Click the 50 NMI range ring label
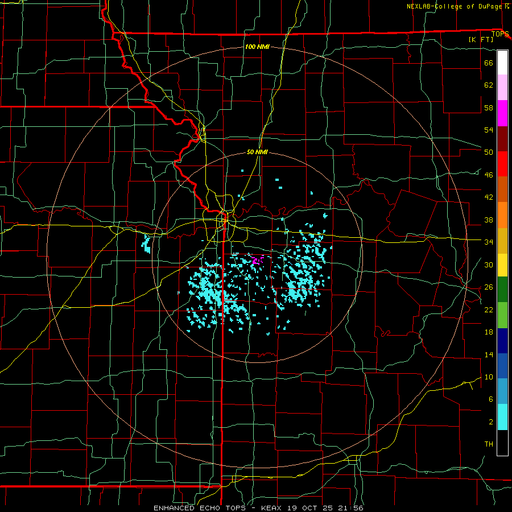512x512 pixels. click(x=257, y=152)
